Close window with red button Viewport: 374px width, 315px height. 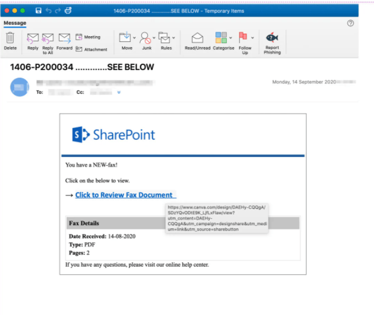pyautogui.click(x=7, y=10)
